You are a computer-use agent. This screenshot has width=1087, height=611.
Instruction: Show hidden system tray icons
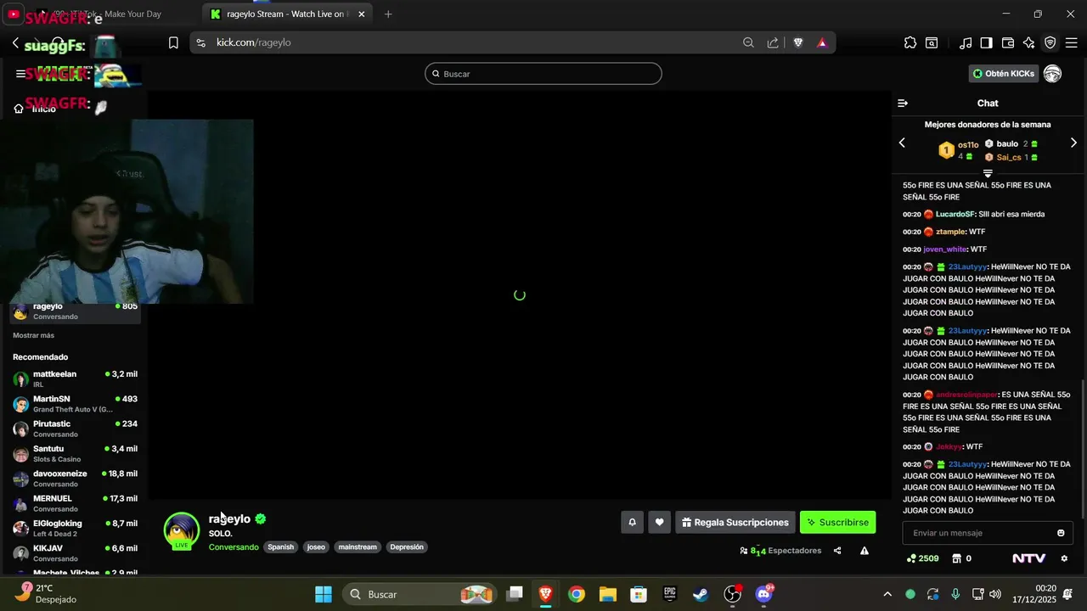point(887,594)
